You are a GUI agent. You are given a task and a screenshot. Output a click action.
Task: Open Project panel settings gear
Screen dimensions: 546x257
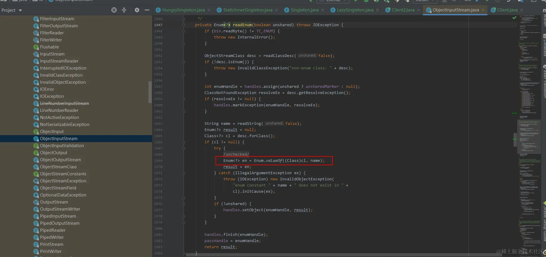[x=137, y=10]
